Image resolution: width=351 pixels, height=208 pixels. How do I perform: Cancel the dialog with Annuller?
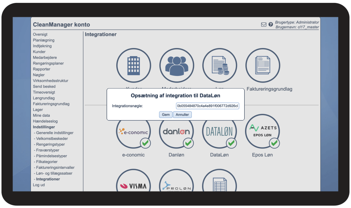point(182,114)
